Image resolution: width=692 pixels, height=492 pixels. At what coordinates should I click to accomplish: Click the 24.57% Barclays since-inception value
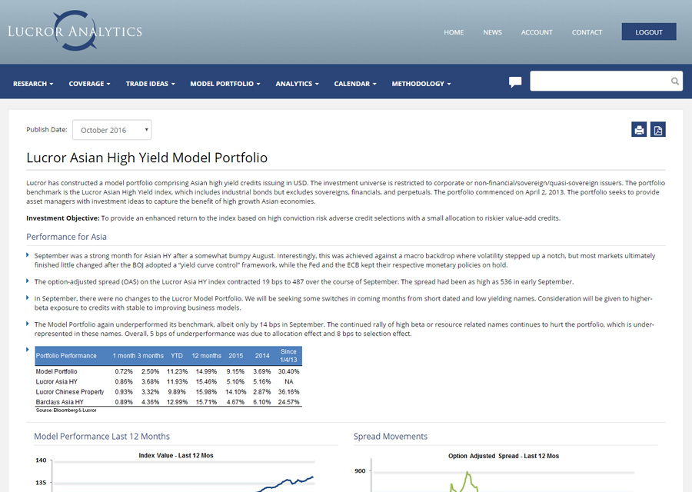click(x=288, y=402)
